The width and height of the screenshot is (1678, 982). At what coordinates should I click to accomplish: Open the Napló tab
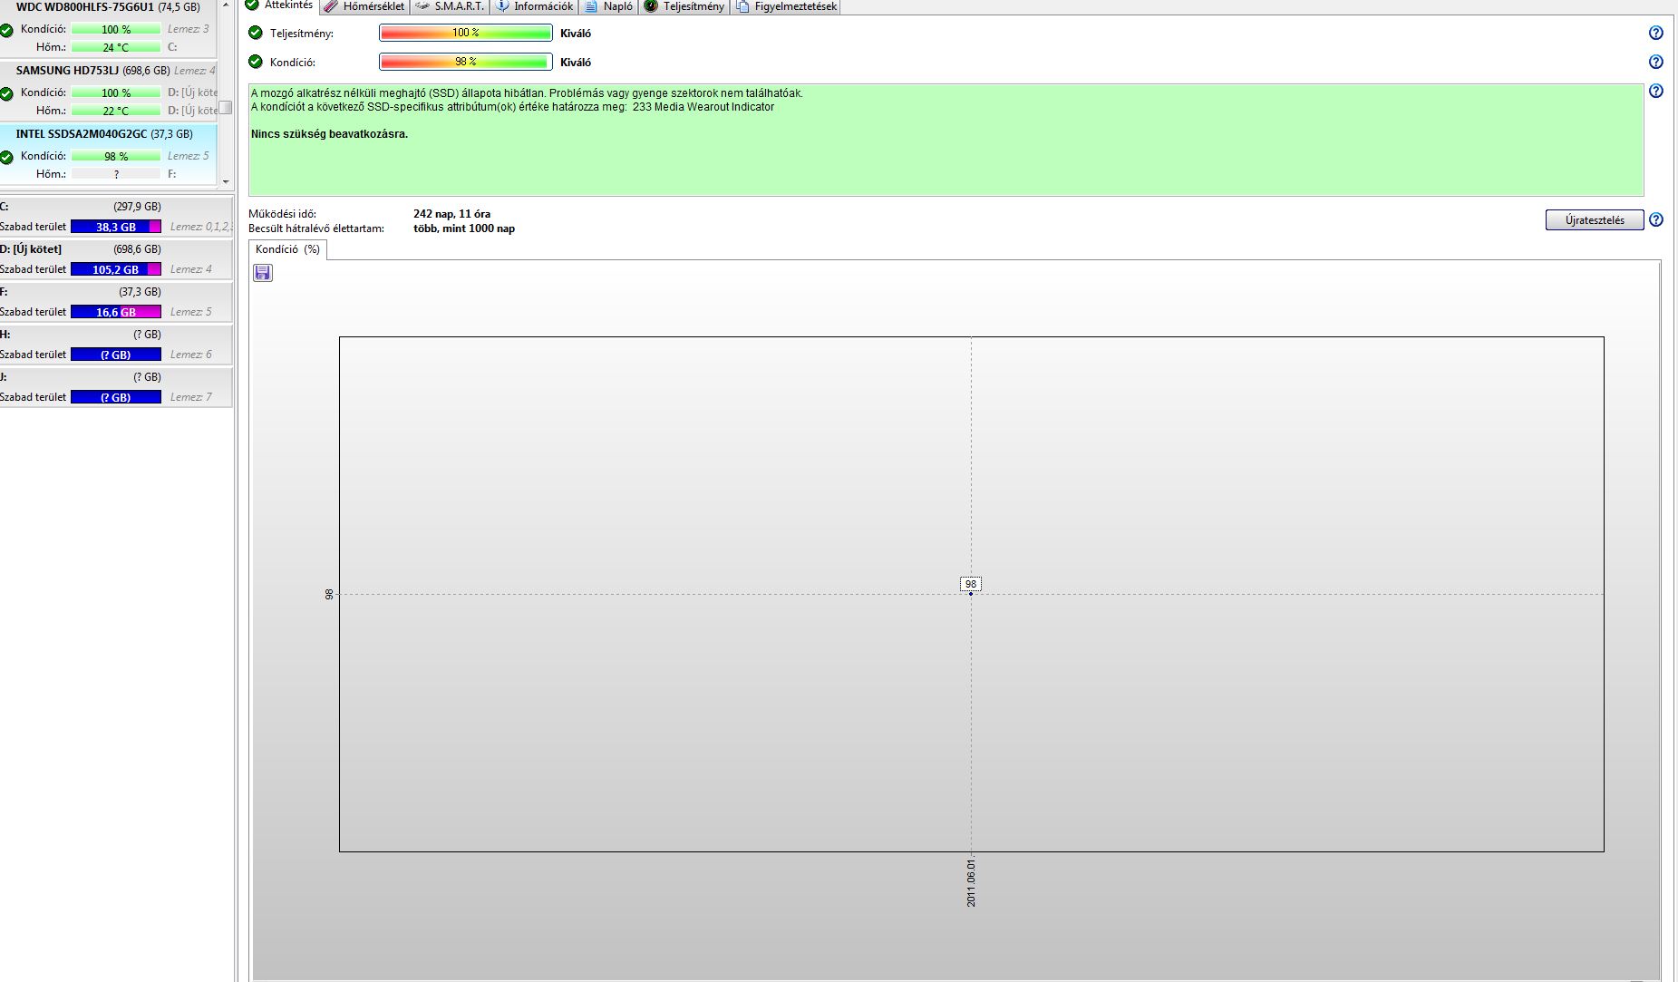pos(608,6)
